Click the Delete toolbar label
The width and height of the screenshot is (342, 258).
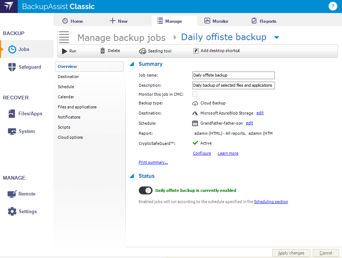(114, 51)
